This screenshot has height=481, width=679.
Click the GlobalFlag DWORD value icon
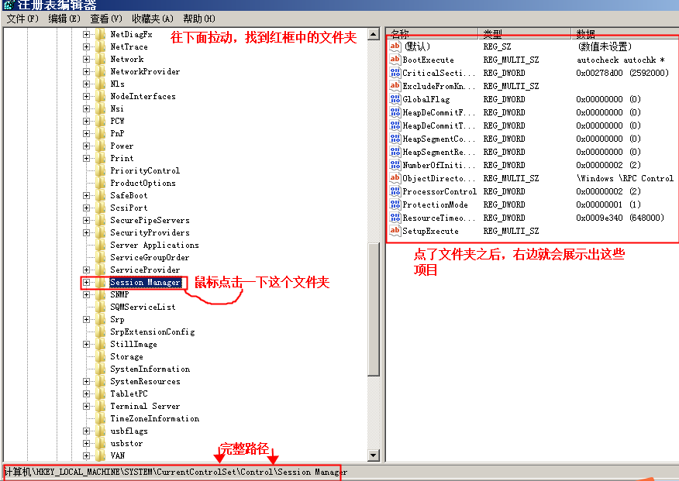click(395, 99)
